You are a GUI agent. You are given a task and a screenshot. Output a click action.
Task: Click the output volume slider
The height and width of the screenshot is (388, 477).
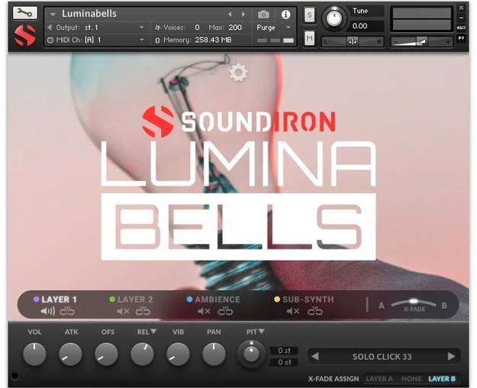(x=421, y=42)
